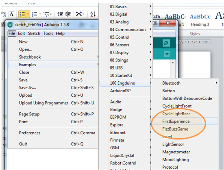Image resolution: width=224 pixels, height=170 pixels.
Task: Open the Help menu in Arduino
Action: pos(60,33)
